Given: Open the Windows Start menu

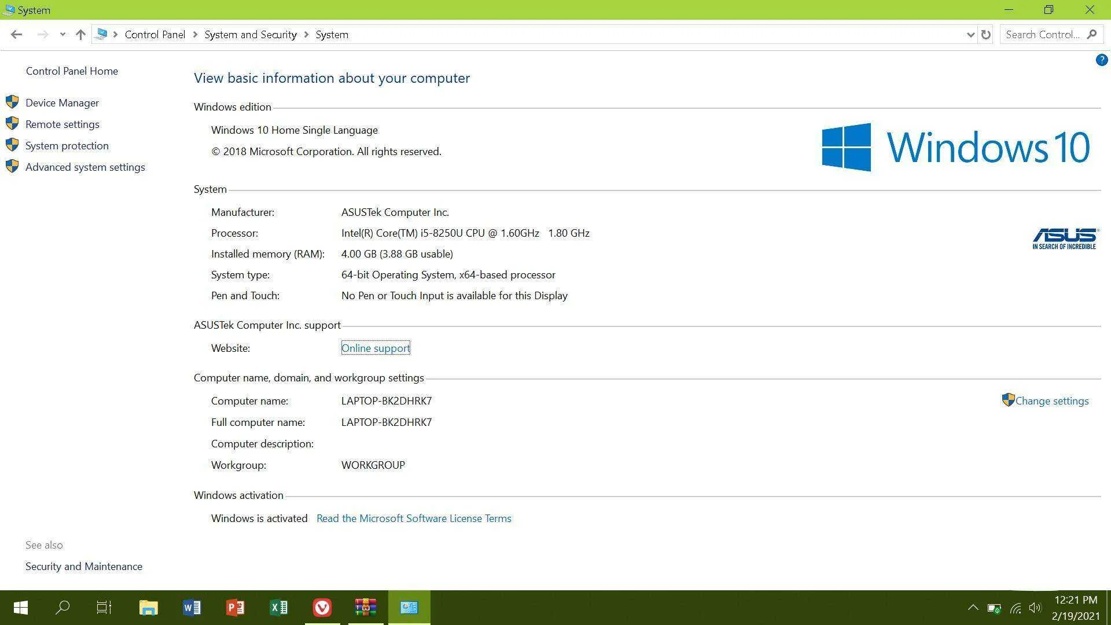Looking at the screenshot, I should pos(21,608).
